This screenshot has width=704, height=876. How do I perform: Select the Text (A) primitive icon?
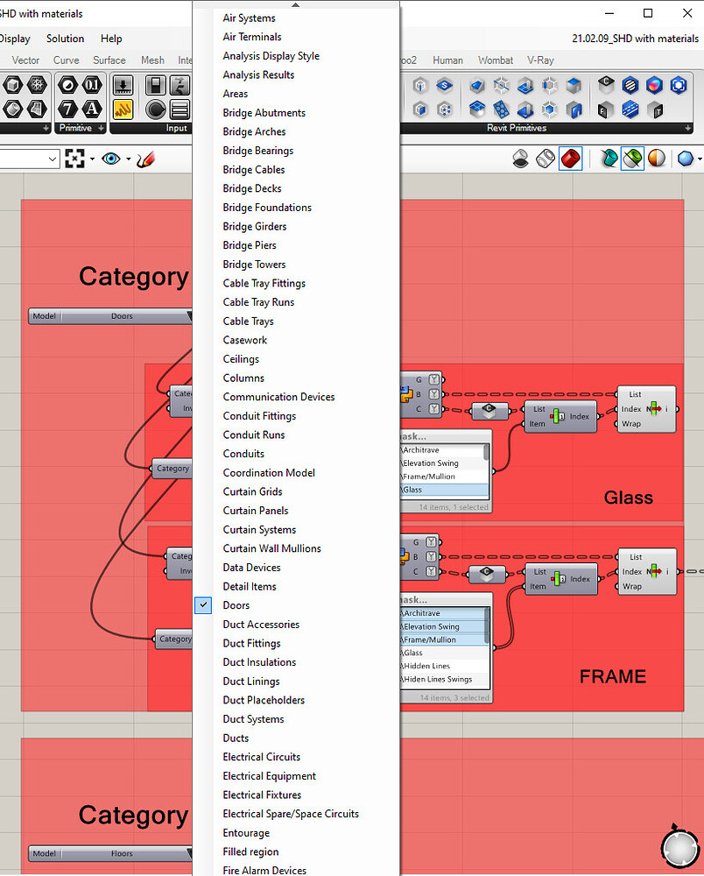90,107
